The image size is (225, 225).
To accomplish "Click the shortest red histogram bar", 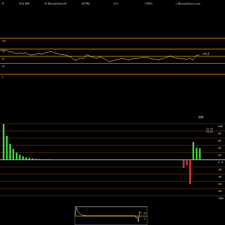I will (187, 162).
